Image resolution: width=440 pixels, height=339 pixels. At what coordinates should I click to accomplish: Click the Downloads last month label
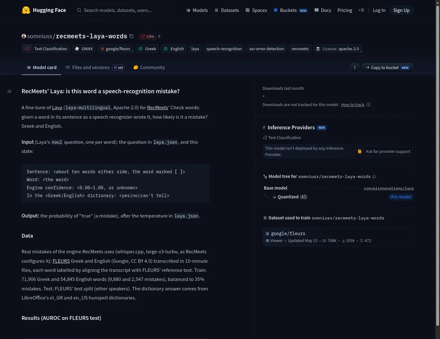(283, 88)
